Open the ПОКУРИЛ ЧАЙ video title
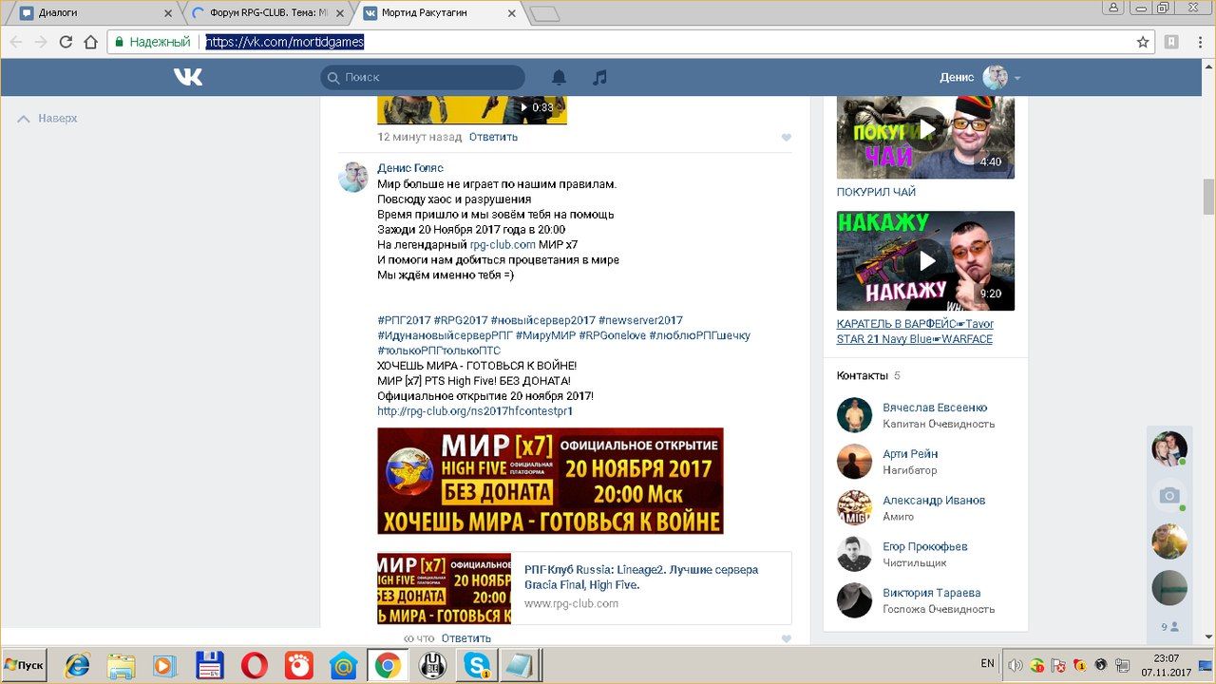Screen dimensions: 1216x684 pyautogui.click(x=876, y=192)
